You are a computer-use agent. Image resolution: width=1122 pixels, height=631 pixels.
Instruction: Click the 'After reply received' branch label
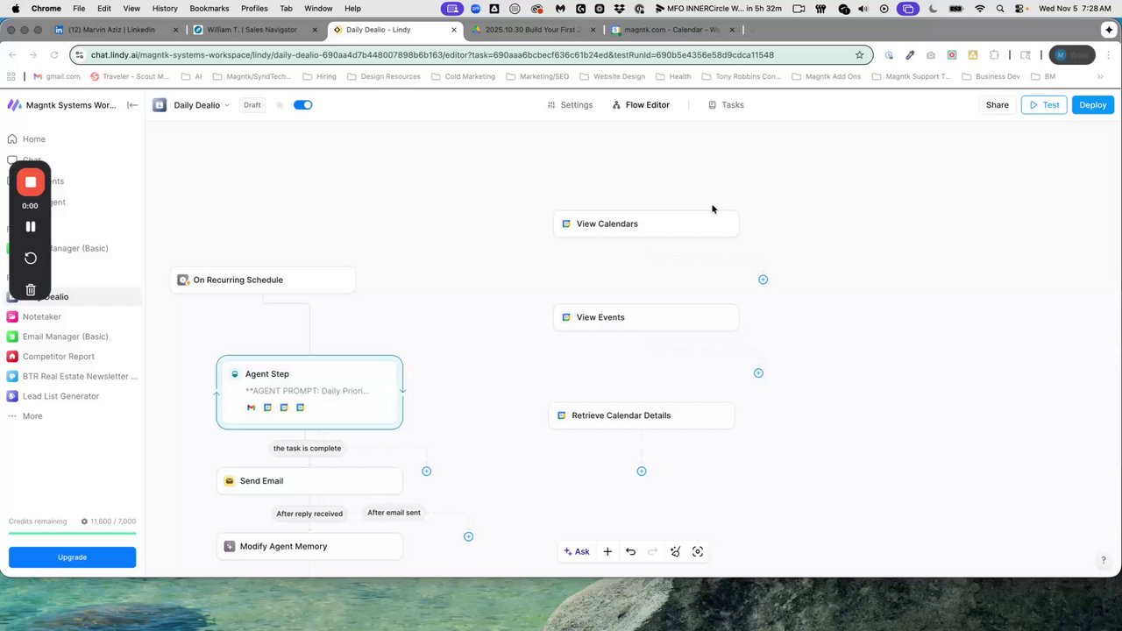pos(309,514)
